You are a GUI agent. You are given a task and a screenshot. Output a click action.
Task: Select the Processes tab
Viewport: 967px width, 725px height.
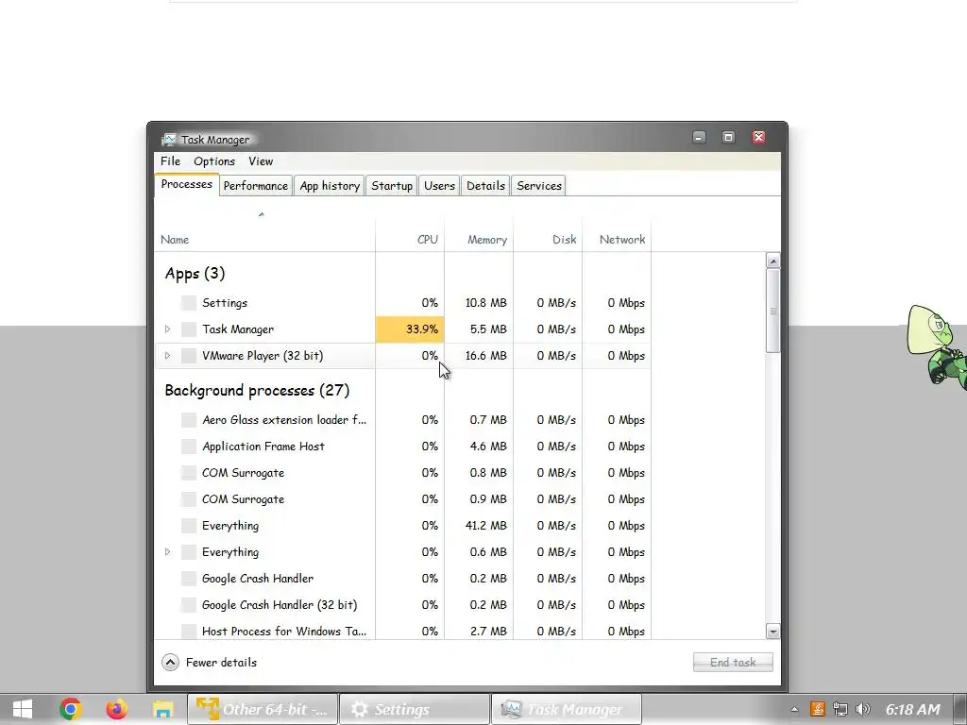tap(186, 184)
